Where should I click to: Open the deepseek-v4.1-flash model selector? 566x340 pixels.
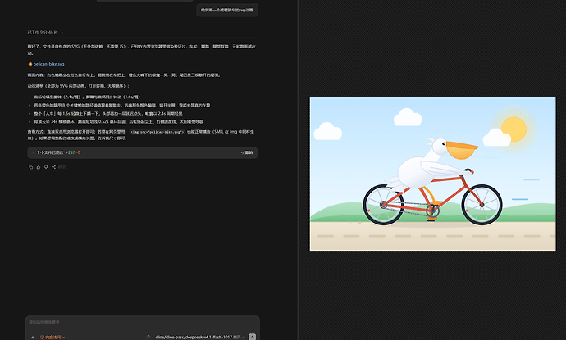click(x=200, y=337)
